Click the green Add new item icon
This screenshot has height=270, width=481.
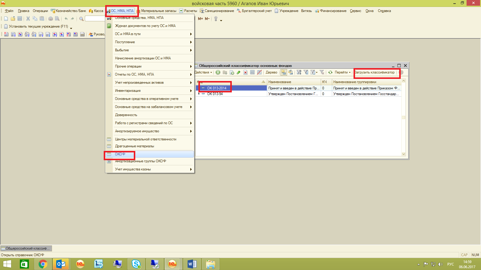(x=218, y=72)
